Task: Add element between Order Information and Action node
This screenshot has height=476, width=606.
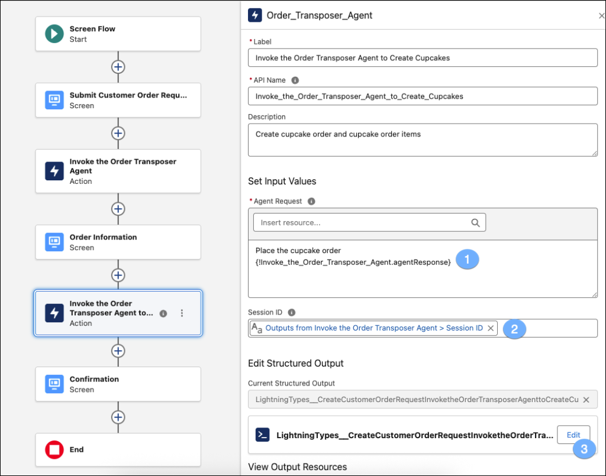Action: point(118,275)
